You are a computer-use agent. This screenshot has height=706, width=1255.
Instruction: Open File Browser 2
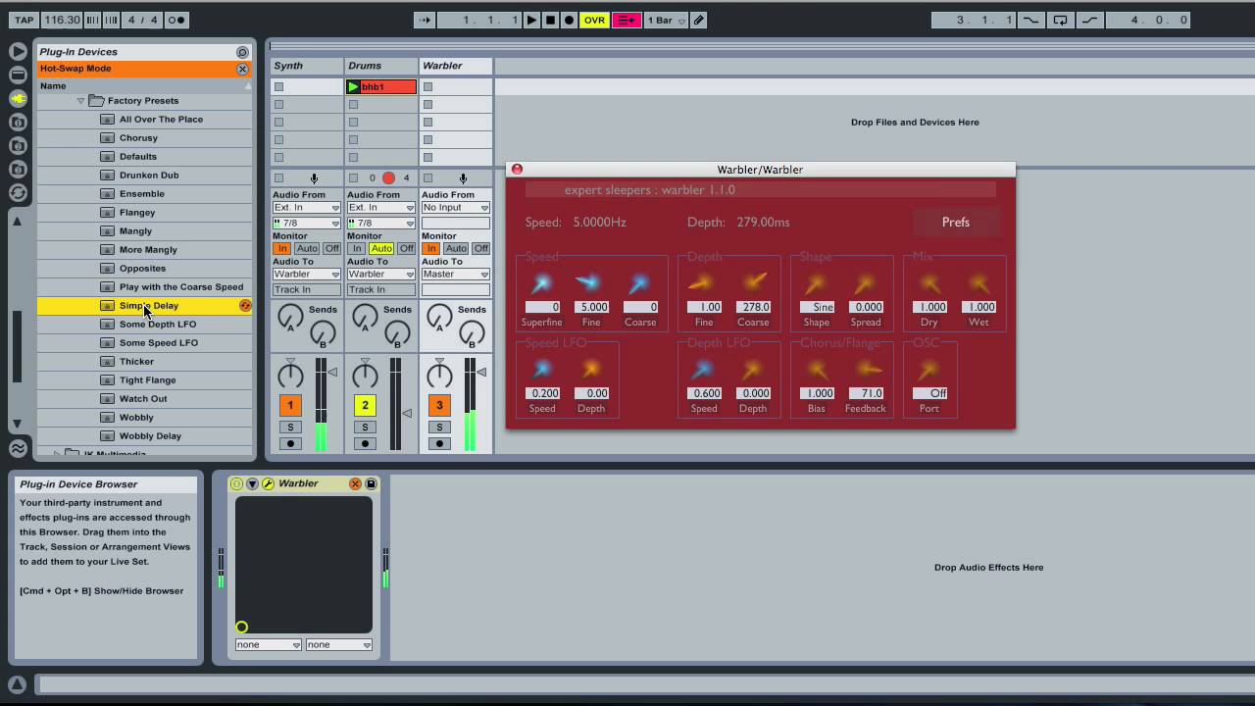pyautogui.click(x=18, y=145)
